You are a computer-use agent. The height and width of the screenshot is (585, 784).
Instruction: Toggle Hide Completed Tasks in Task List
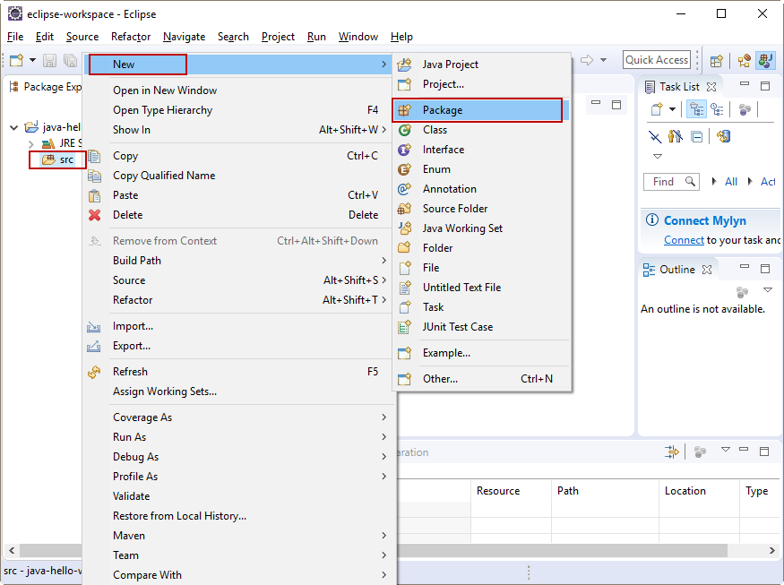tap(655, 136)
